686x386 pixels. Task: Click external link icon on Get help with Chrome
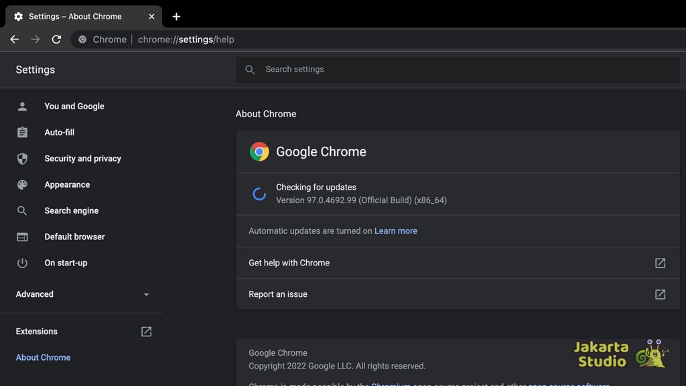point(660,263)
